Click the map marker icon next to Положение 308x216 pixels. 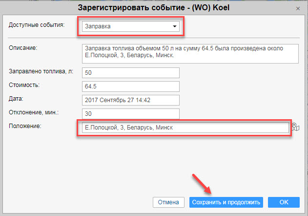point(295,127)
